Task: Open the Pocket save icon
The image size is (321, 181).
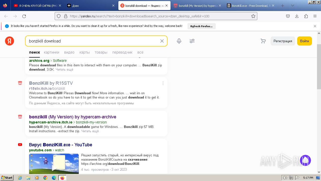Action: 288,16
